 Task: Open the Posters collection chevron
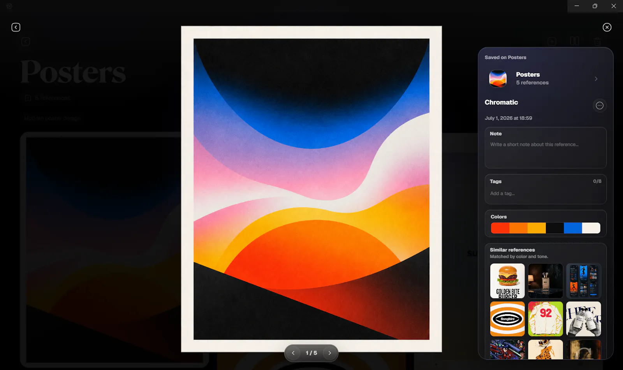click(x=596, y=79)
